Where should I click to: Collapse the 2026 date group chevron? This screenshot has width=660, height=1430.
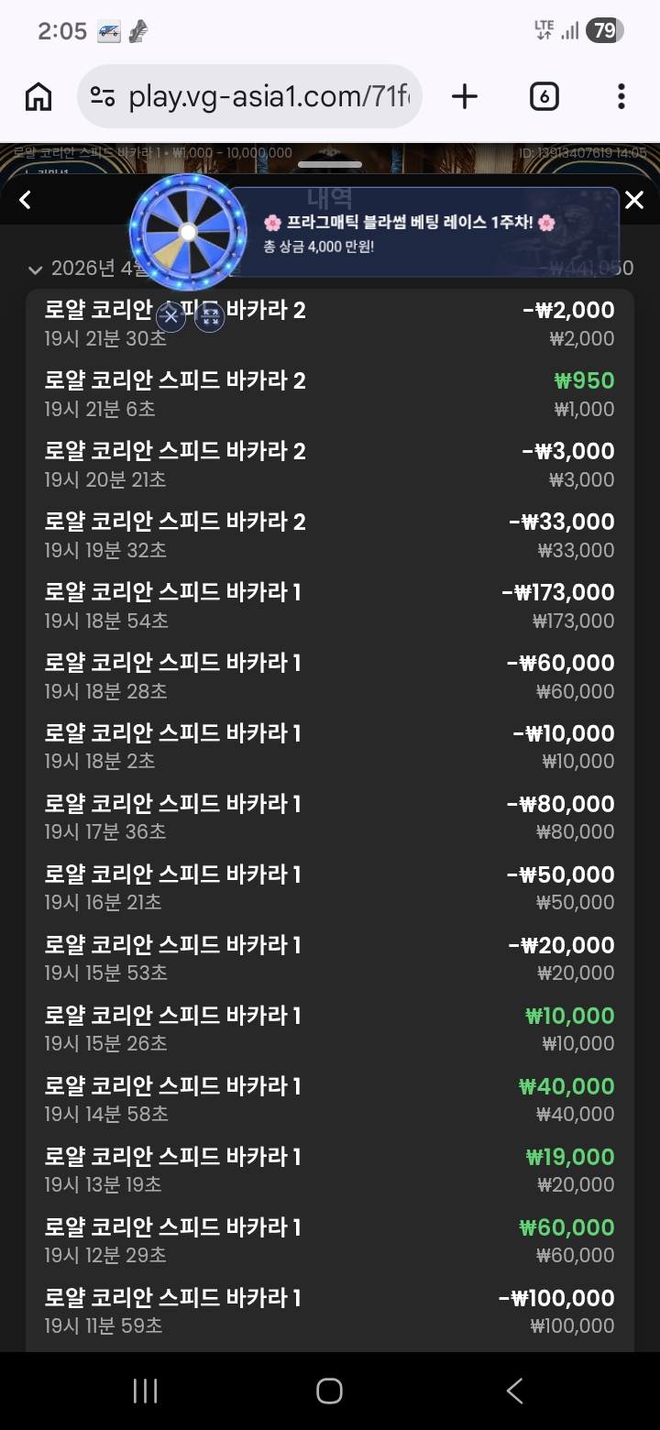tap(36, 269)
